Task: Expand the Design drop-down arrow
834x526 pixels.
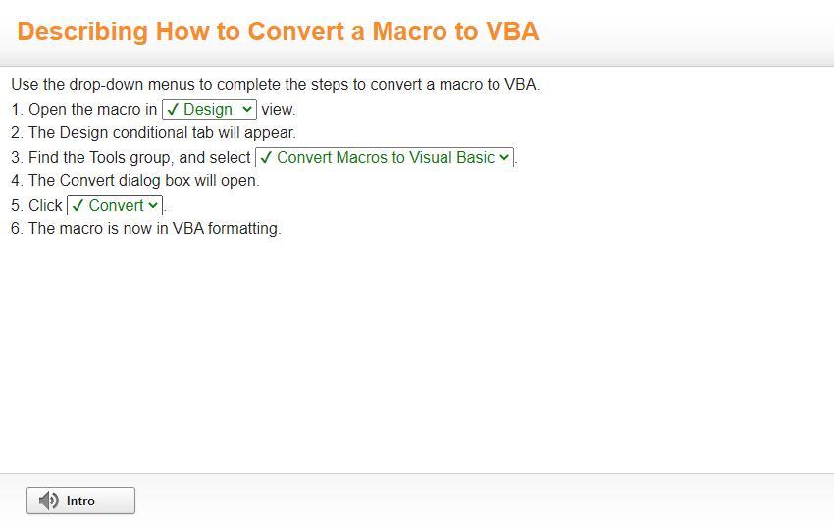Action: tap(246, 110)
